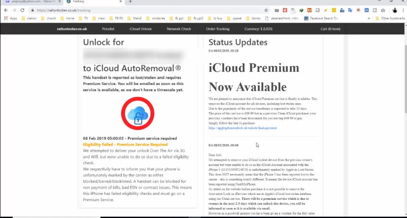Open the Chrome three-dot menu
This screenshot has height=218, width=407.
(x=403, y=10)
